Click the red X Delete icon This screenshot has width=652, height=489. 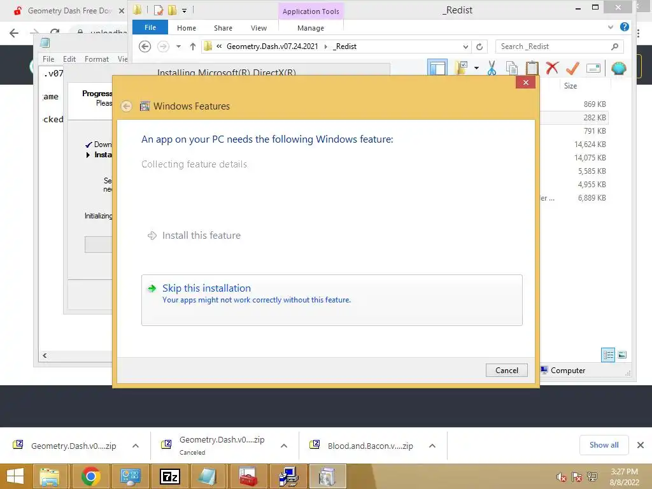pyautogui.click(x=552, y=67)
